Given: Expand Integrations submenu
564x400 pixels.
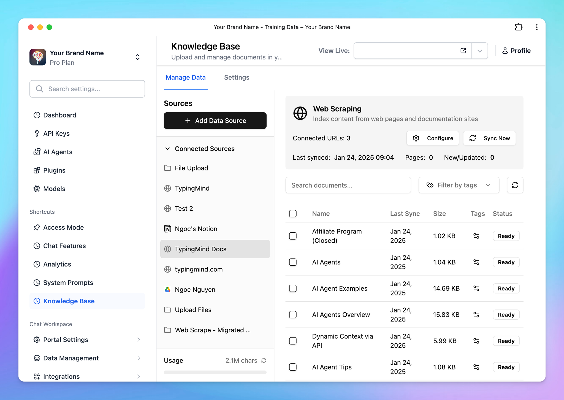Looking at the screenshot, I should [139, 376].
